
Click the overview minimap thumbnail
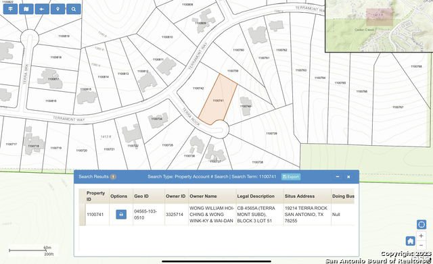(379, 26)
